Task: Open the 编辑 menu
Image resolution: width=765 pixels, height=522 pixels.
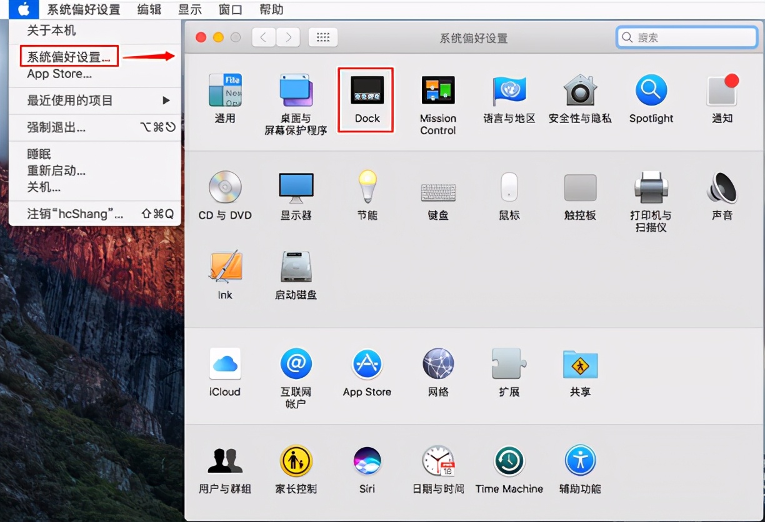Action: coord(149,9)
